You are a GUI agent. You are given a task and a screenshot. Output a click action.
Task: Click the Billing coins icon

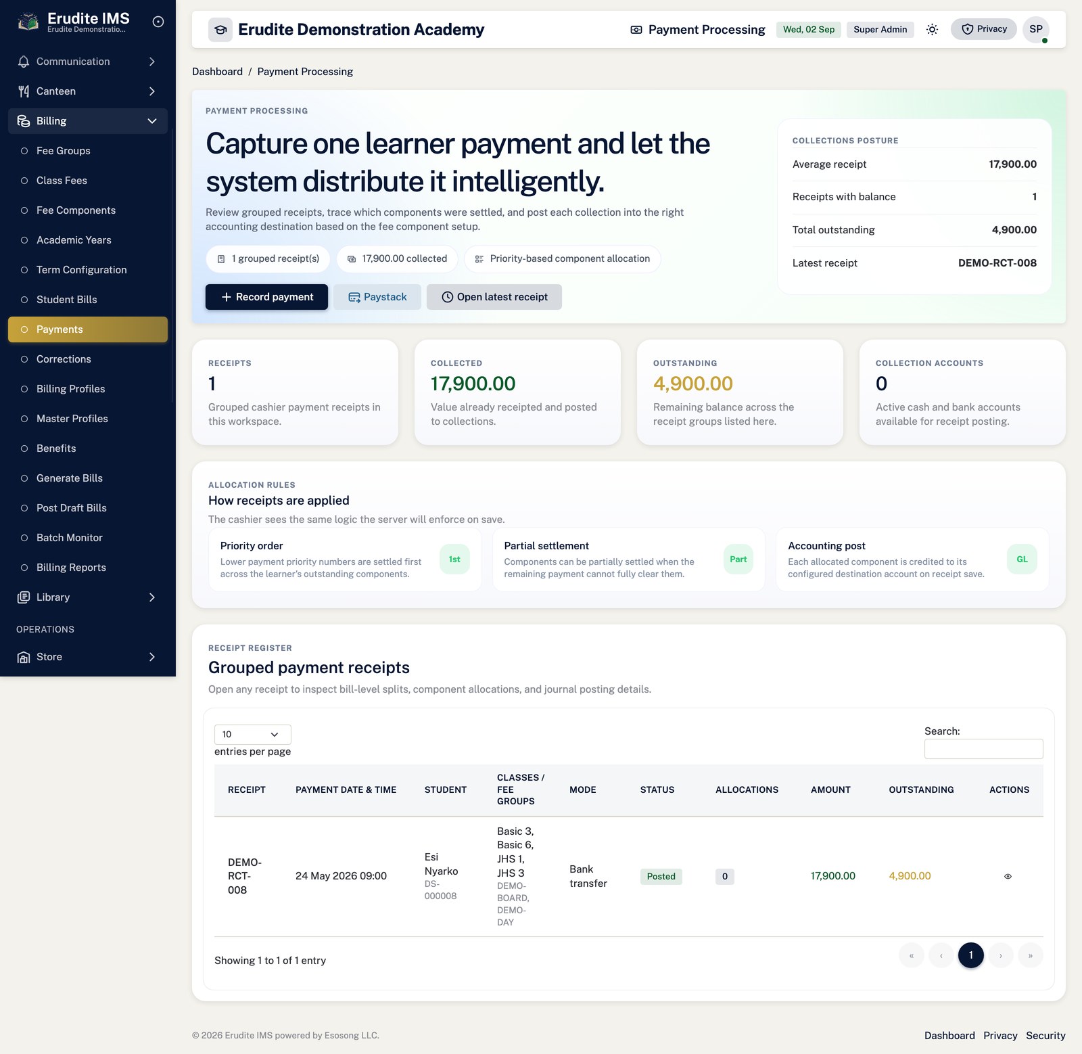tap(24, 121)
